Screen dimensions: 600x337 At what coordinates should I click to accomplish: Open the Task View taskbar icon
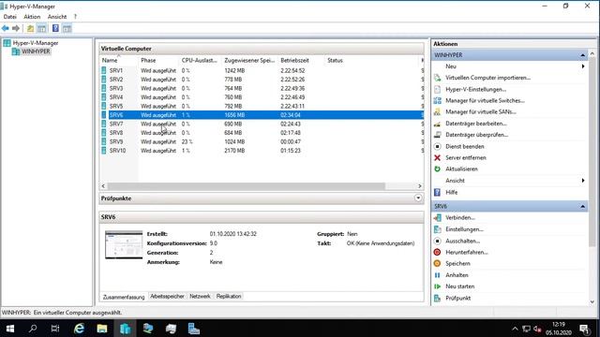tap(55, 329)
